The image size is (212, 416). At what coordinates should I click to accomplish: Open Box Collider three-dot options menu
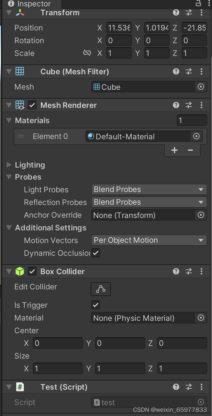pos(202,272)
